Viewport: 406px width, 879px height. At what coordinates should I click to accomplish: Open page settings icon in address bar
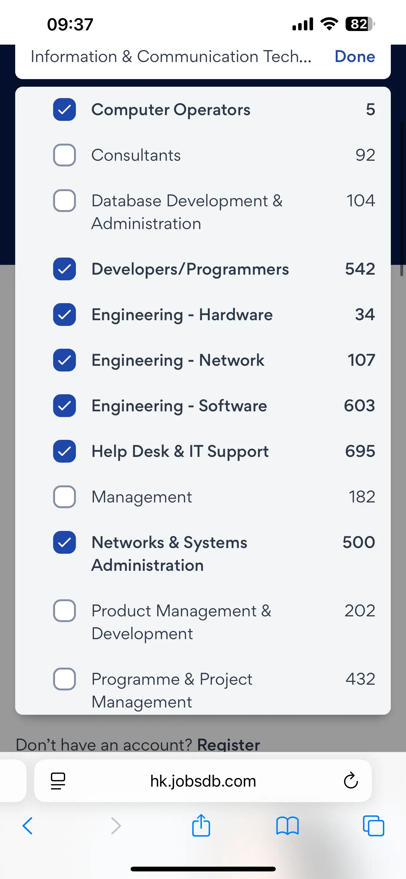click(58, 781)
